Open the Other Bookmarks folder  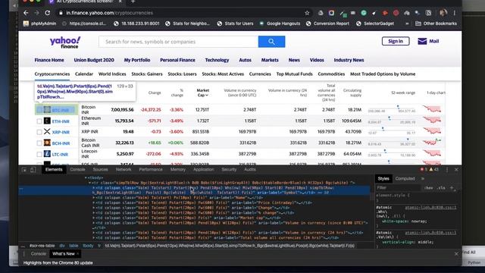point(436,24)
